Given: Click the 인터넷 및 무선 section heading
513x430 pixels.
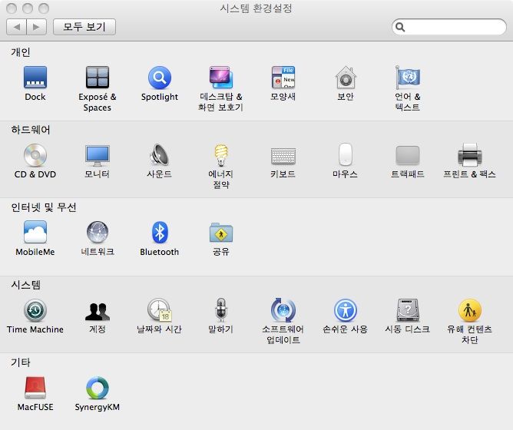Looking at the screenshot, I should [44, 207].
